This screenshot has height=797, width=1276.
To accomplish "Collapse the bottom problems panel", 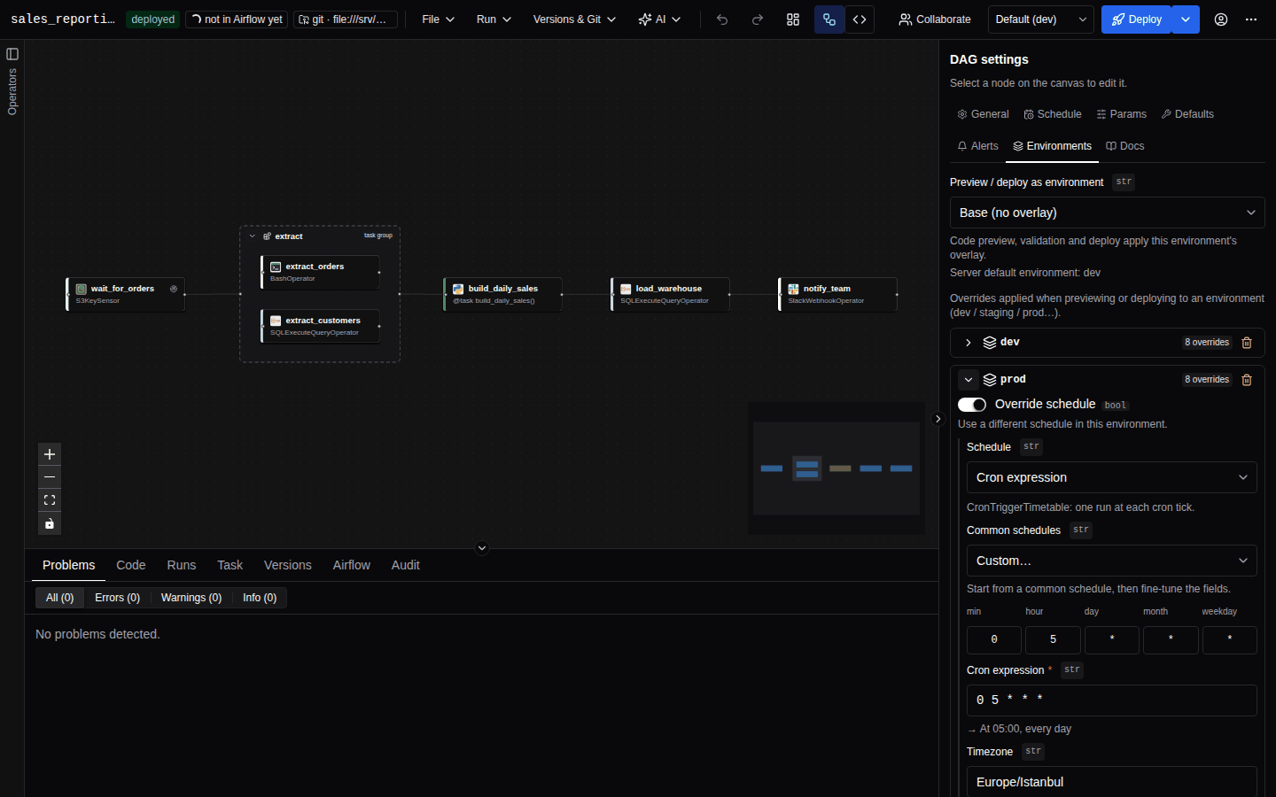I will click(482, 548).
